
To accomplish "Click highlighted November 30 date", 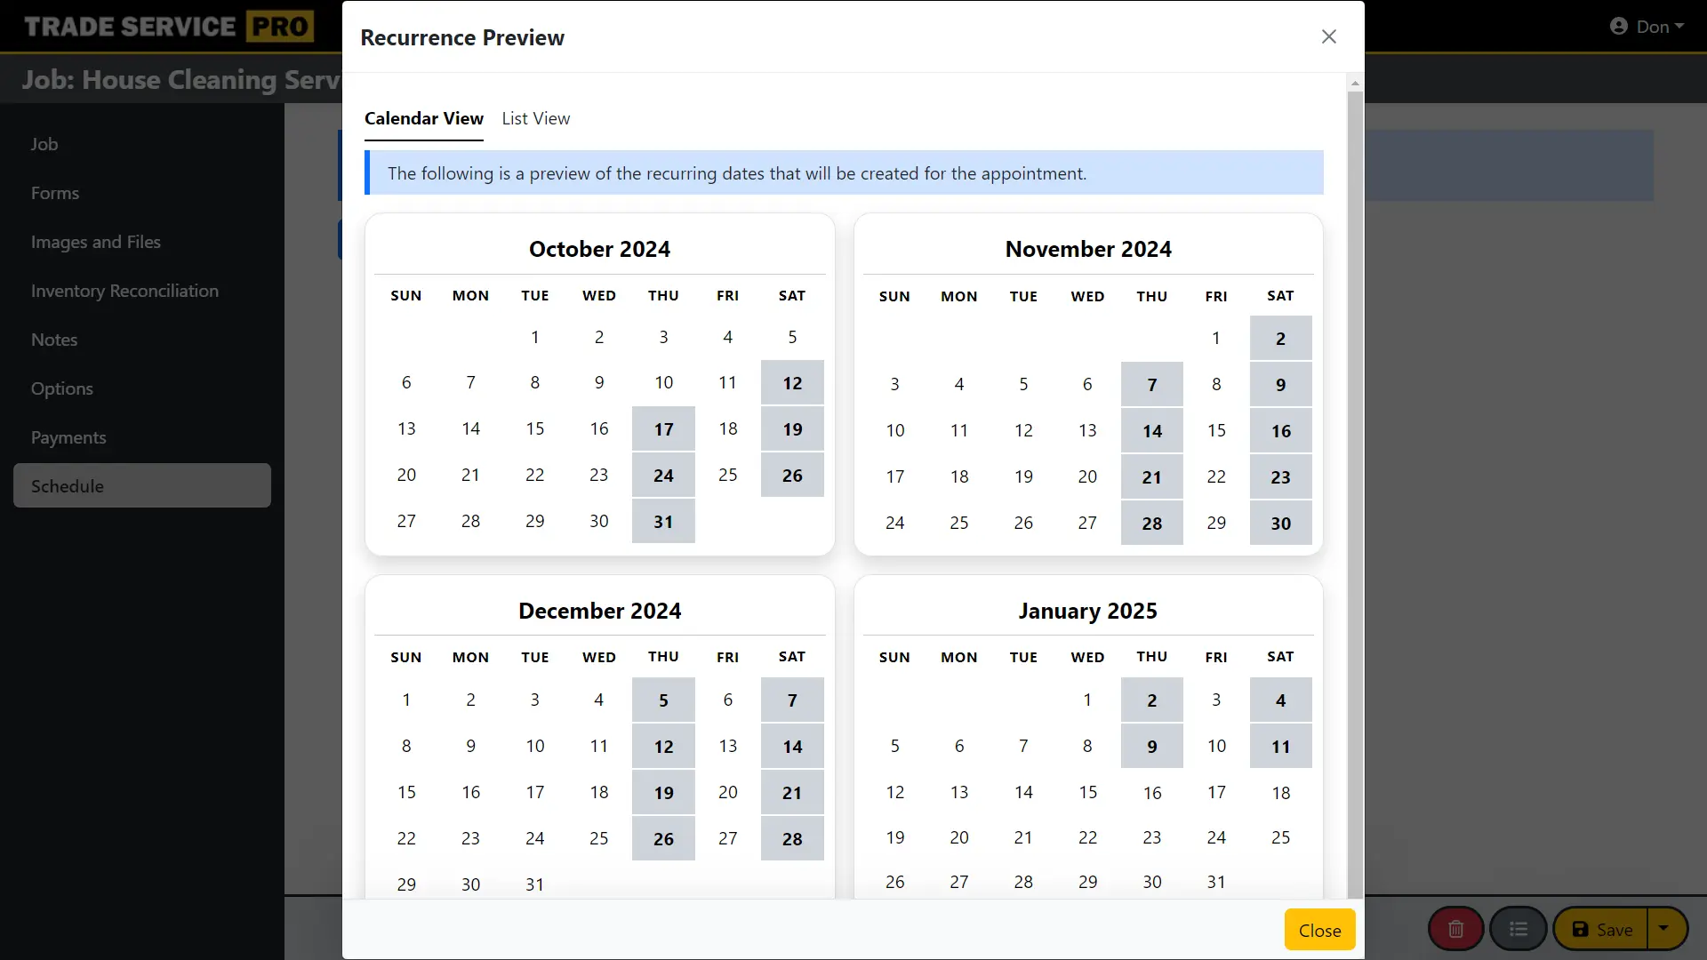I will [1280, 524].
